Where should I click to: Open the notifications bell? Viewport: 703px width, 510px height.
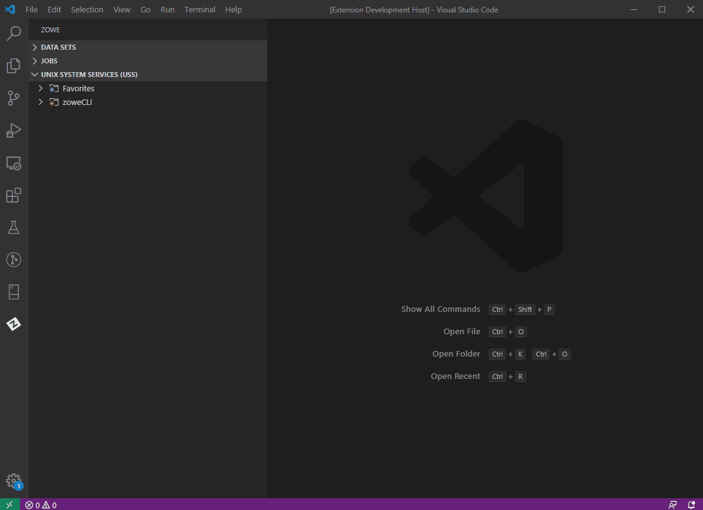click(691, 505)
